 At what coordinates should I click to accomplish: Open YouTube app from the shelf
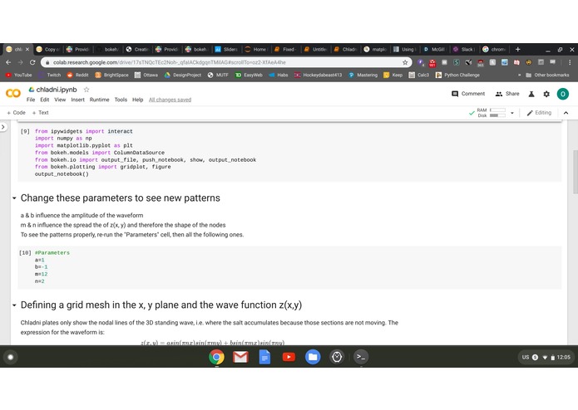[x=289, y=357]
